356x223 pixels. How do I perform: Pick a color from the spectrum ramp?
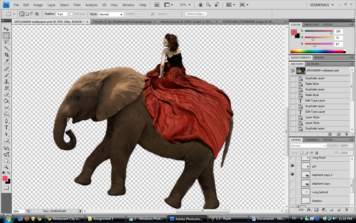tap(318, 51)
